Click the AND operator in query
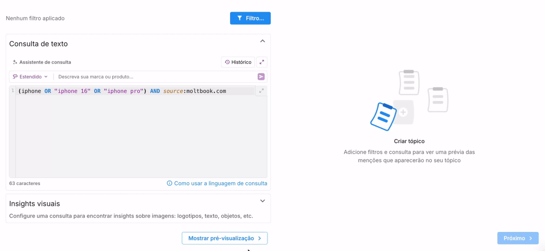The width and height of the screenshot is (545, 251). [x=155, y=91]
